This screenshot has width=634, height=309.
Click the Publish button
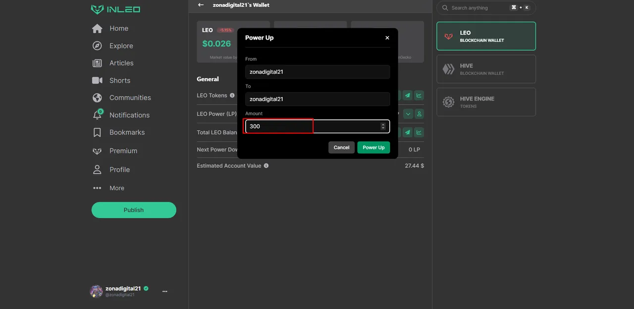pos(134,210)
